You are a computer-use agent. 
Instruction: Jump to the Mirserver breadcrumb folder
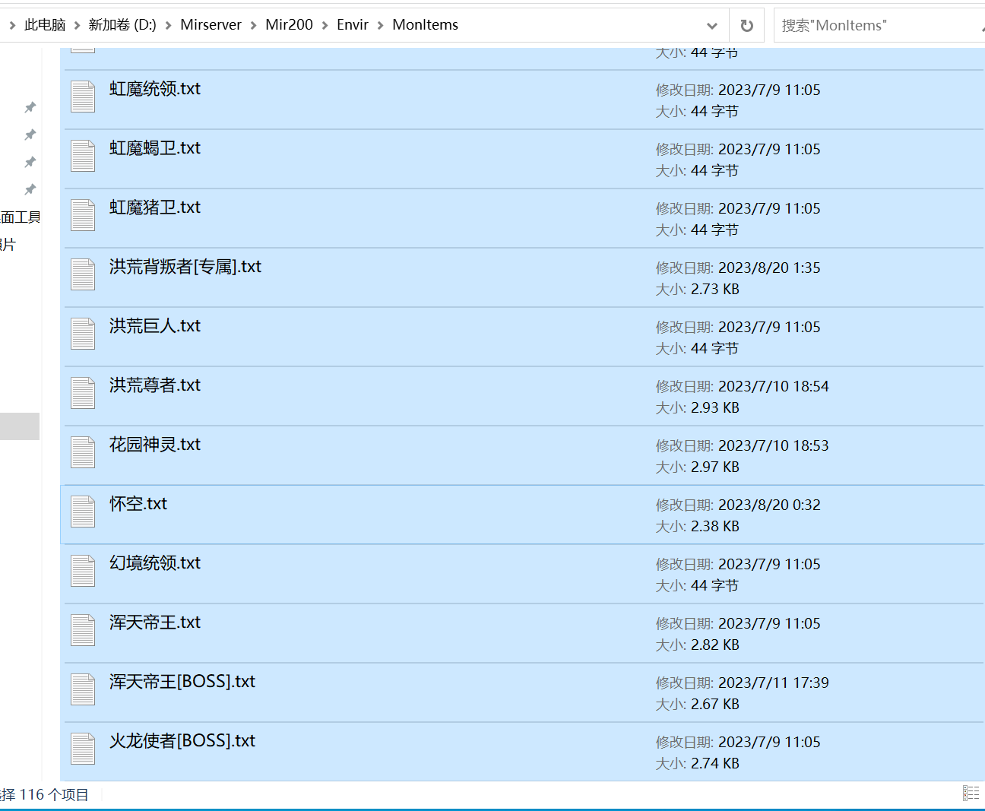(211, 25)
